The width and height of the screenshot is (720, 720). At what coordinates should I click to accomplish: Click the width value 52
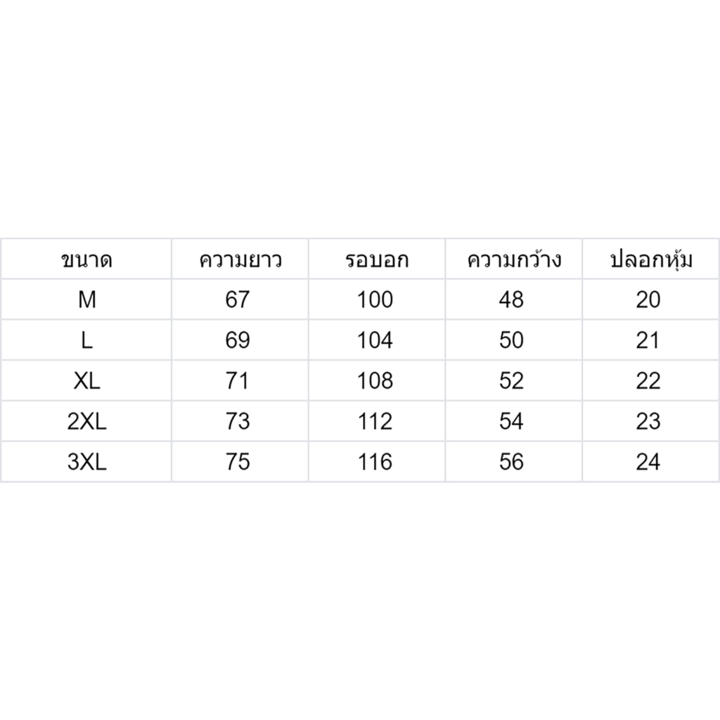[512, 381]
